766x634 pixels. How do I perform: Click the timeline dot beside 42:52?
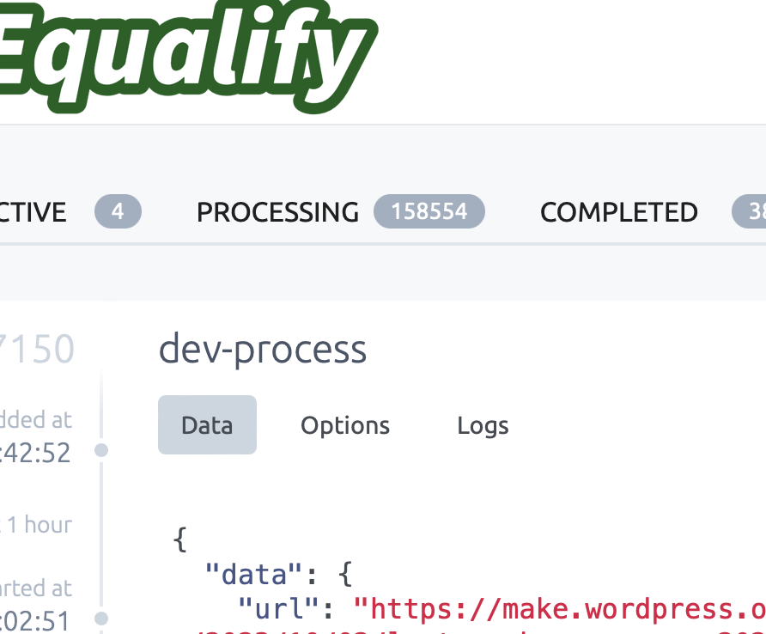coord(101,450)
